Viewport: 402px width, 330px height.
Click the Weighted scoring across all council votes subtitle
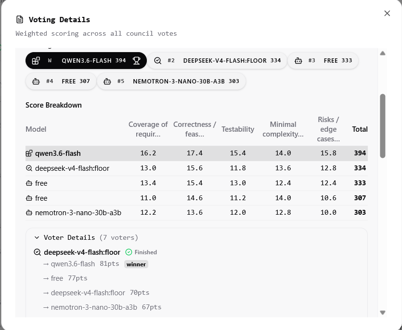click(96, 33)
